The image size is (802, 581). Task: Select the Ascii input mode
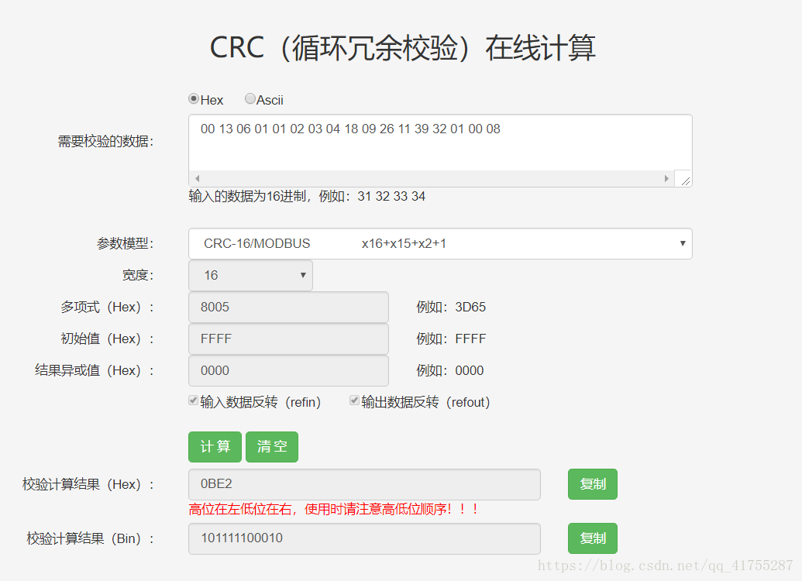coord(250,98)
